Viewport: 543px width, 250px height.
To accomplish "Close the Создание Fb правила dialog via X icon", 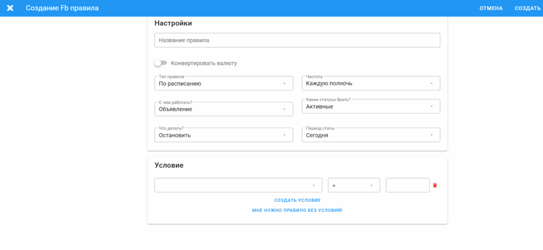I will point(11,8).
